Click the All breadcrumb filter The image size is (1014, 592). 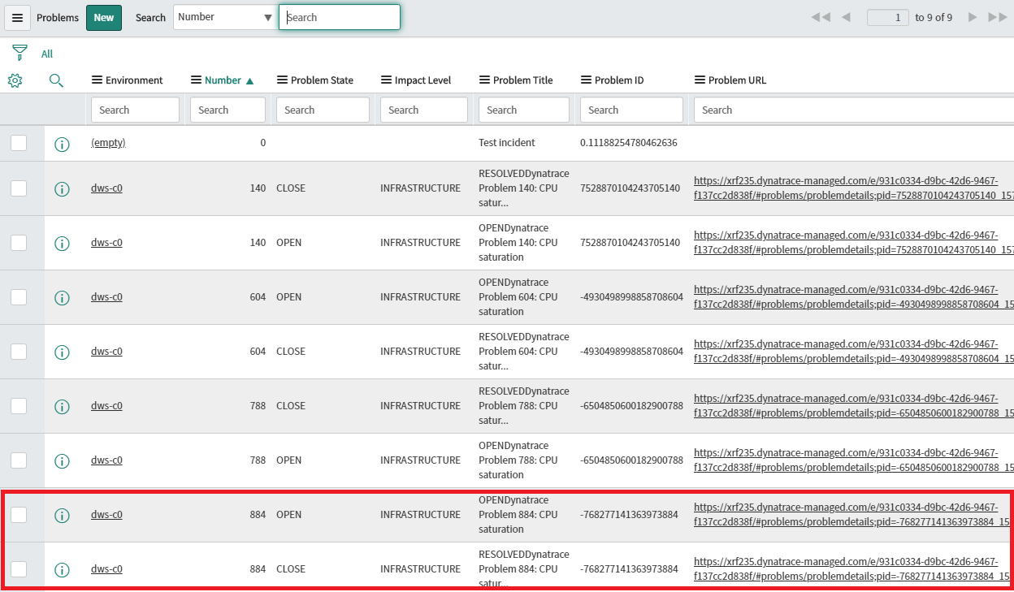(47, 54)
